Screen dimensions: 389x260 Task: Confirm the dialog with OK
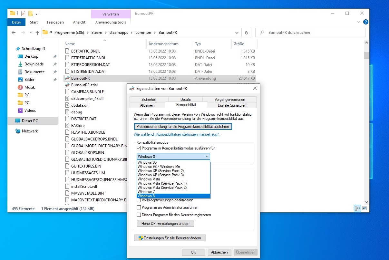193,252
